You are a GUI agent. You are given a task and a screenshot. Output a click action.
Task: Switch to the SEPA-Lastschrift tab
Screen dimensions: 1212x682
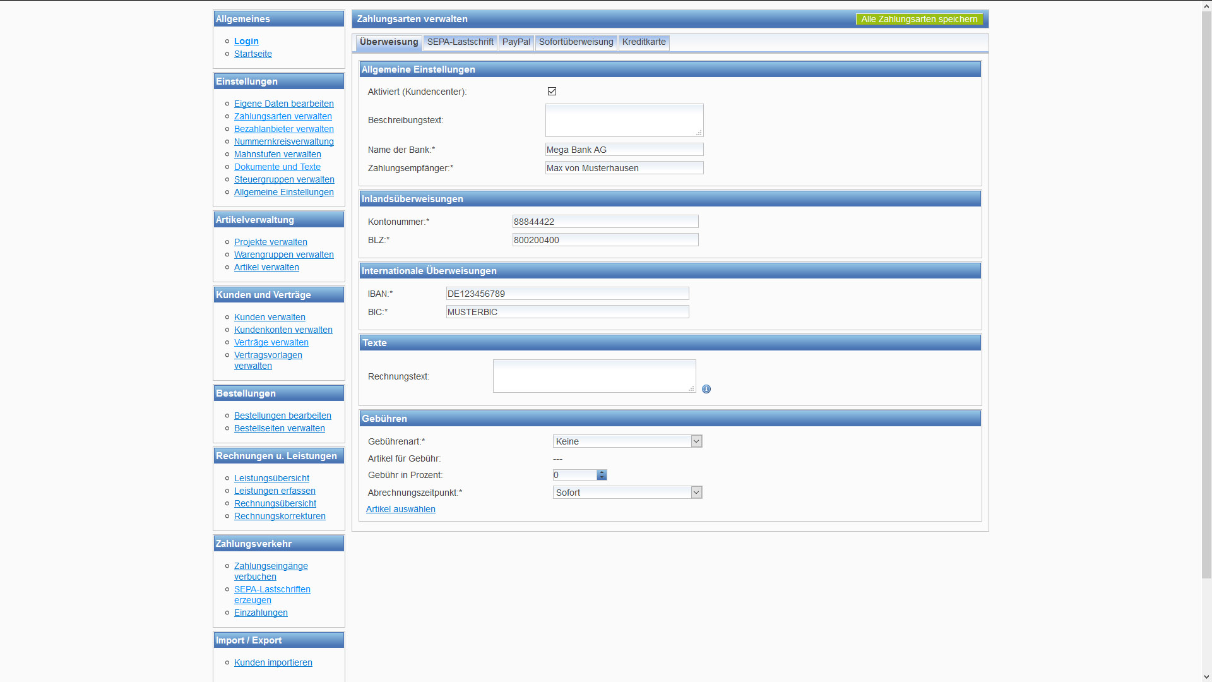click(460, 42)
